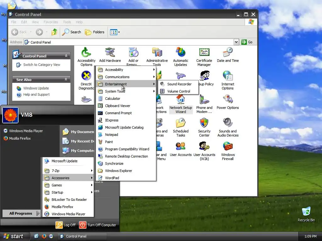Open Paint from Accessories menu

point(126,142)
